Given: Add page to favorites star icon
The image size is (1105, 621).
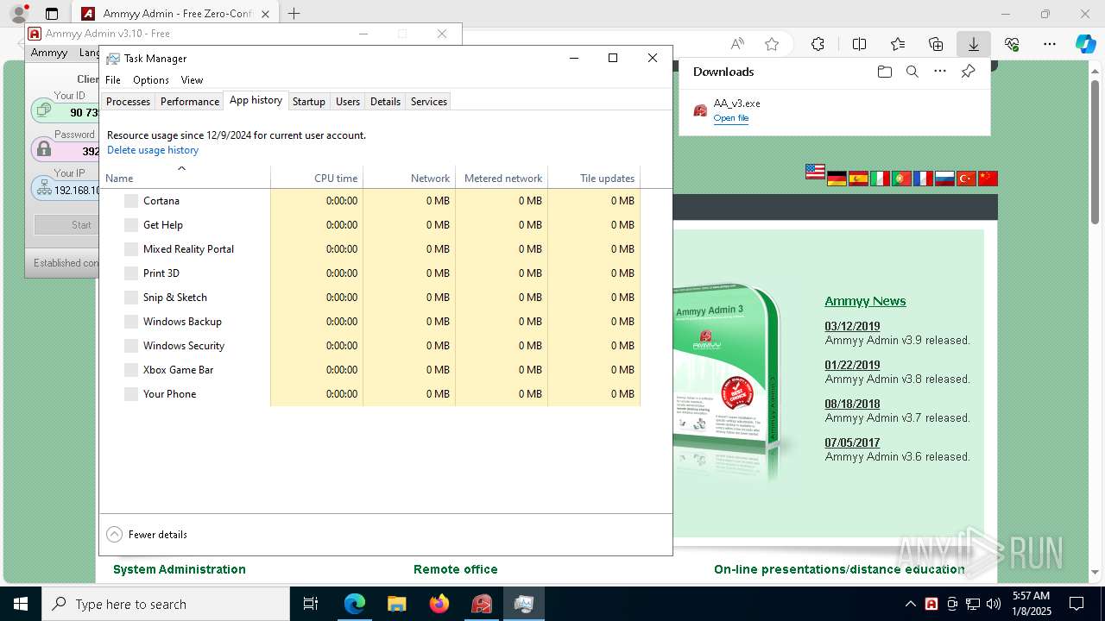Looking at the screenshot, I should (x=772, y=44).
